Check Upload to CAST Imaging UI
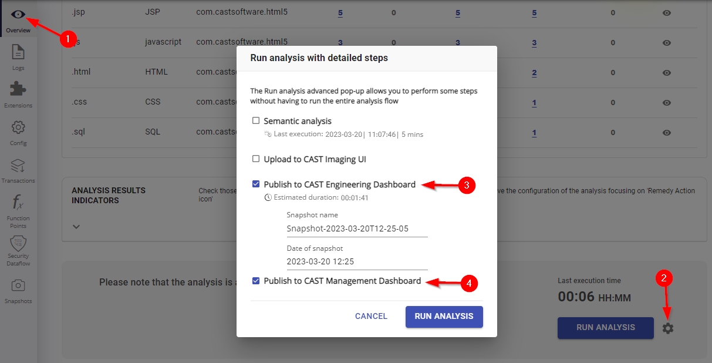The width and height of the screenshot is (712, 363). pyautogui.click(x=256, y=159)
